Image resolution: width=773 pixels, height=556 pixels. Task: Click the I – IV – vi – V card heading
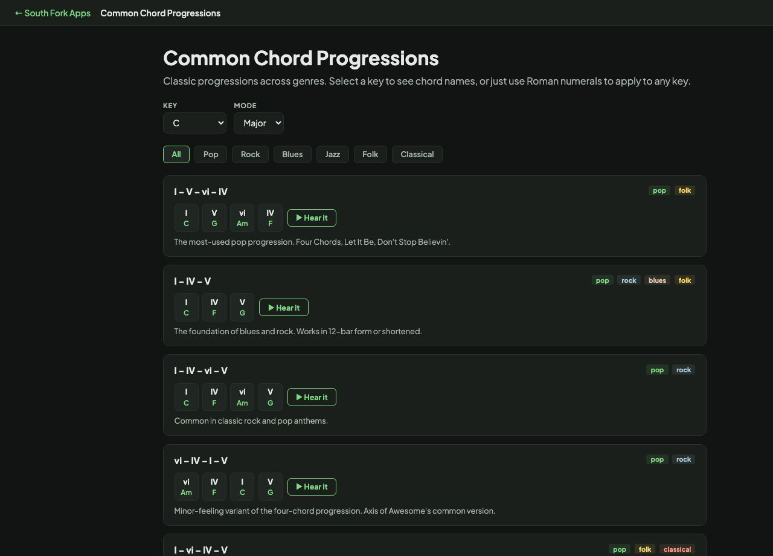[200, 370]
